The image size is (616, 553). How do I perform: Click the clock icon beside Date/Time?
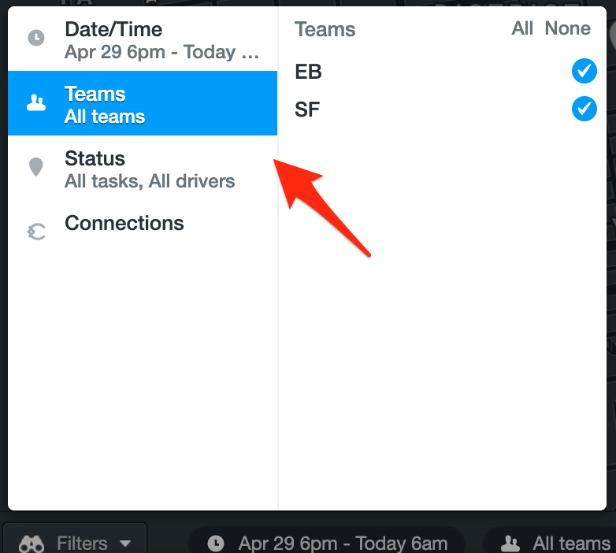[36, 38]
